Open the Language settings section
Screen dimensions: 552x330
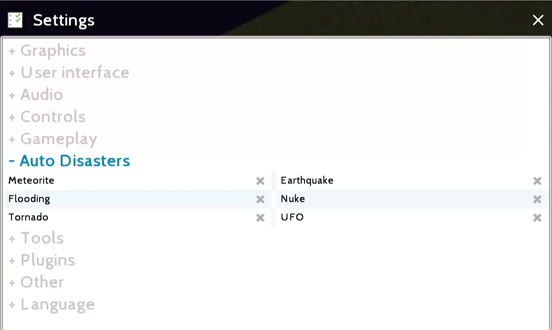52,304
